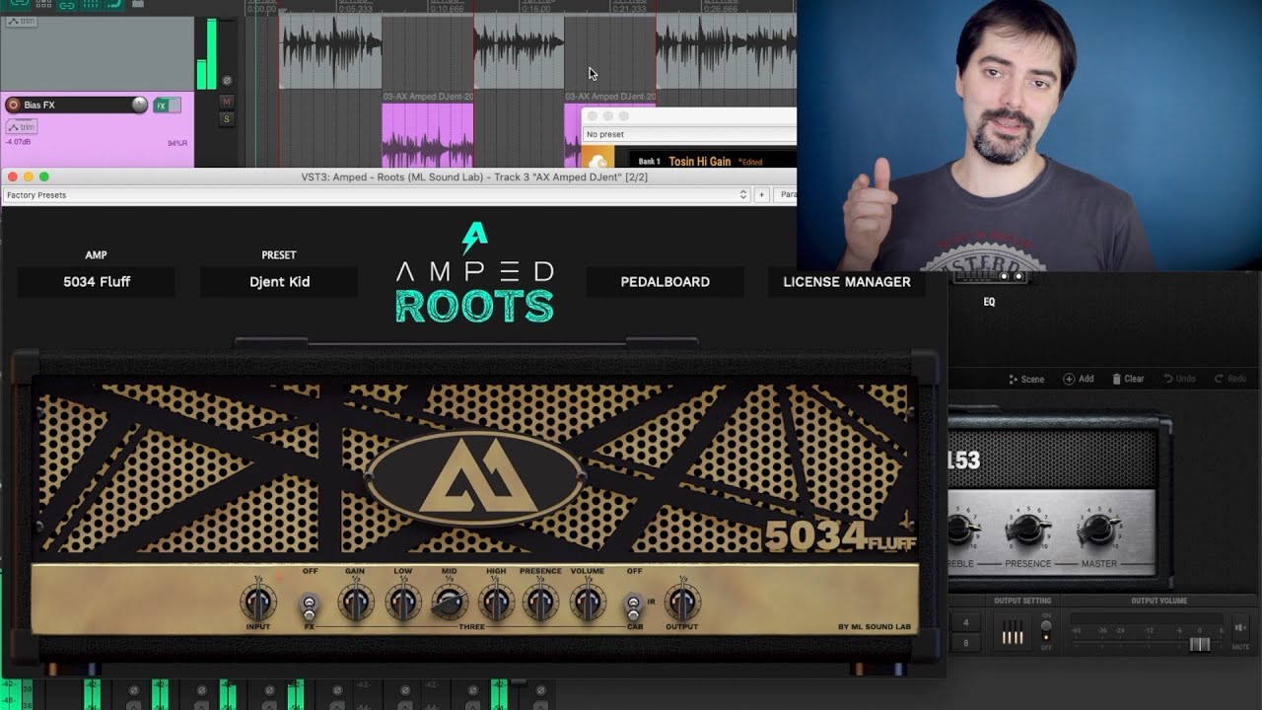Click the Add button in Bias FX
This screenshot has width=1262, height=710.
click(x=1079, y=379)
